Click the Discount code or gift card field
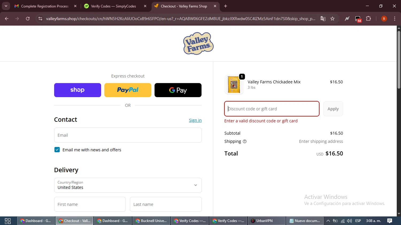 point(272,109)
